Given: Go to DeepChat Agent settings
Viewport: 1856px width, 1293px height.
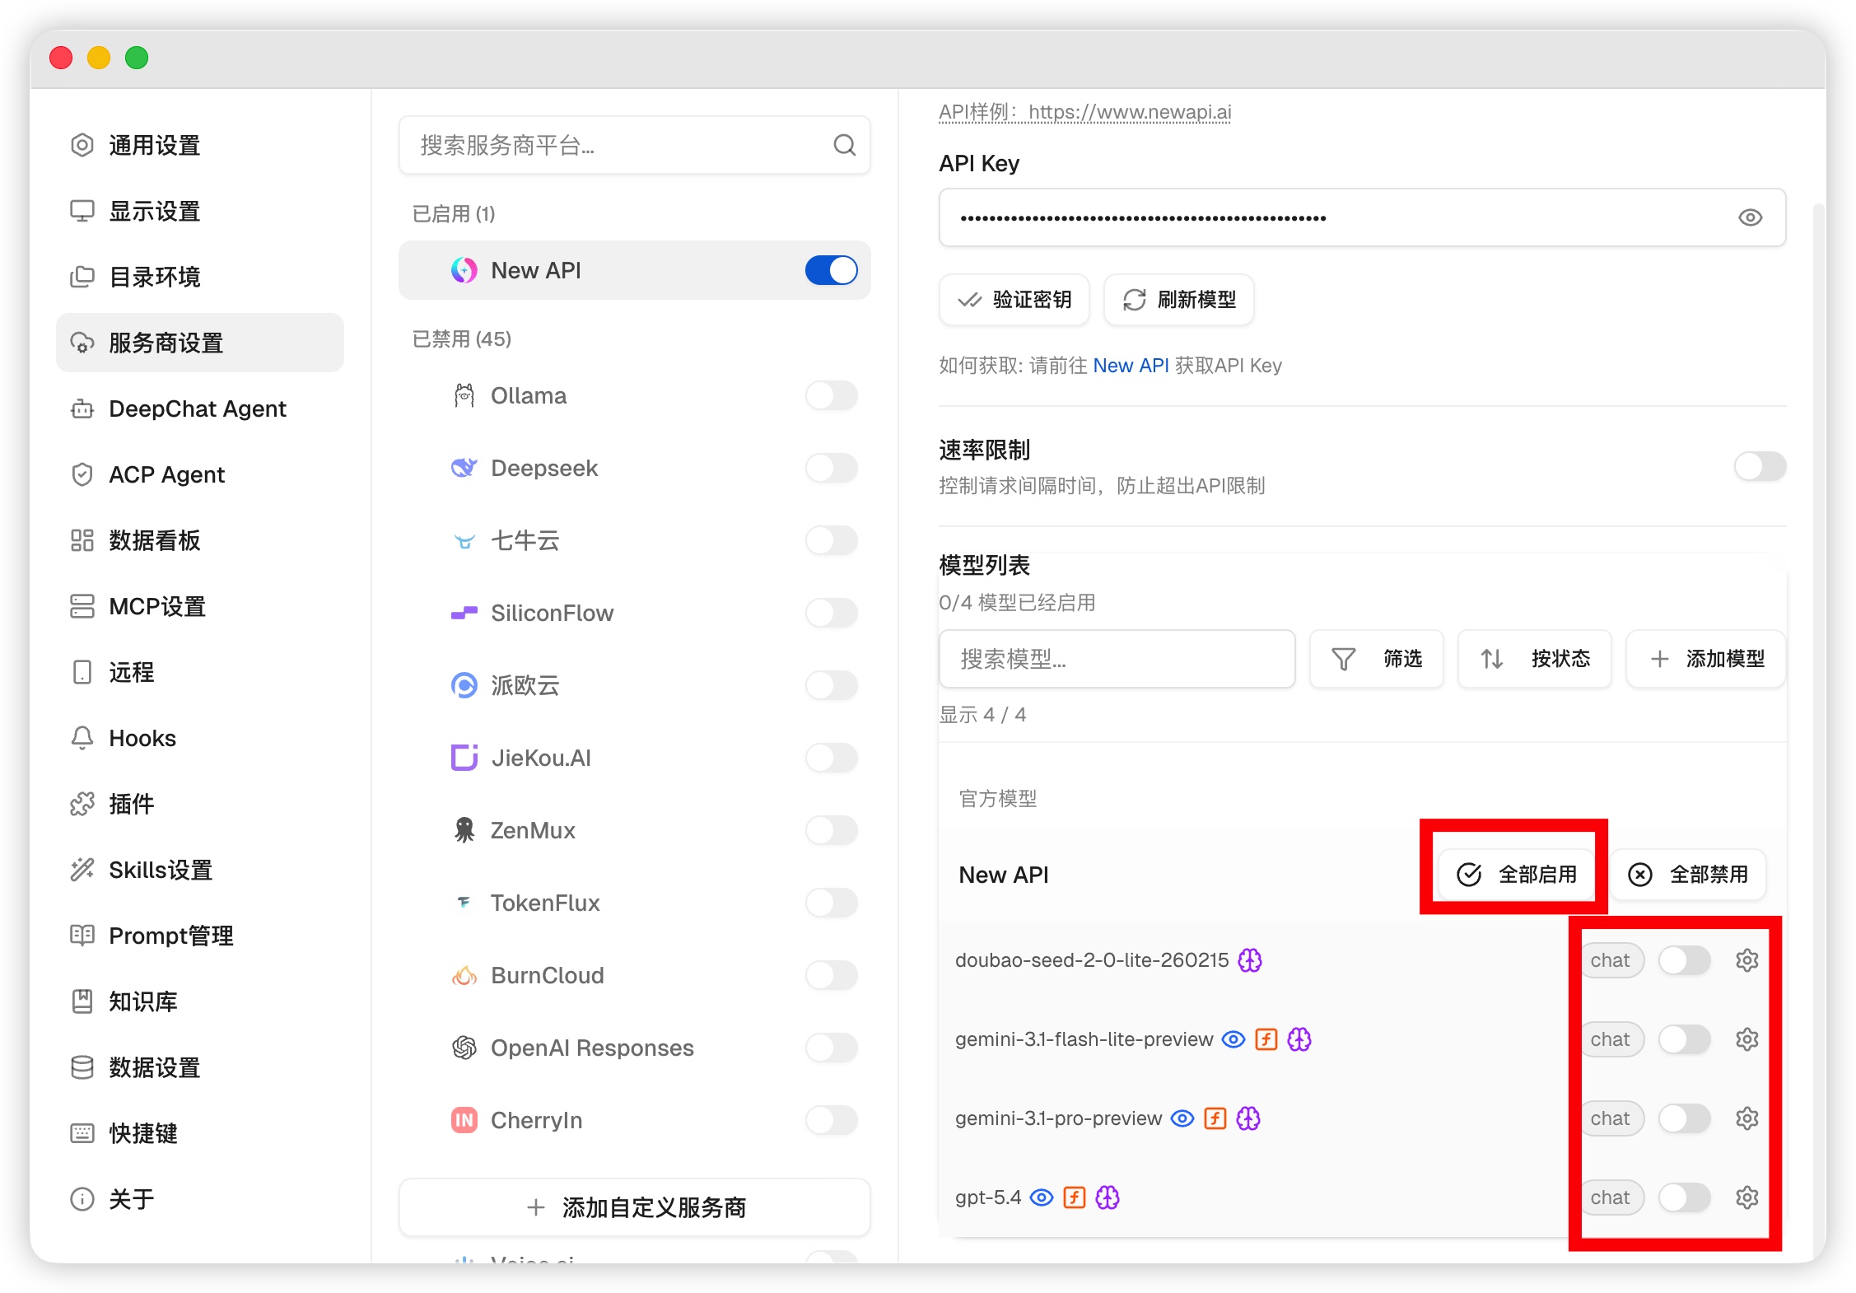Looking at the screenshot, I should (200, 408).
